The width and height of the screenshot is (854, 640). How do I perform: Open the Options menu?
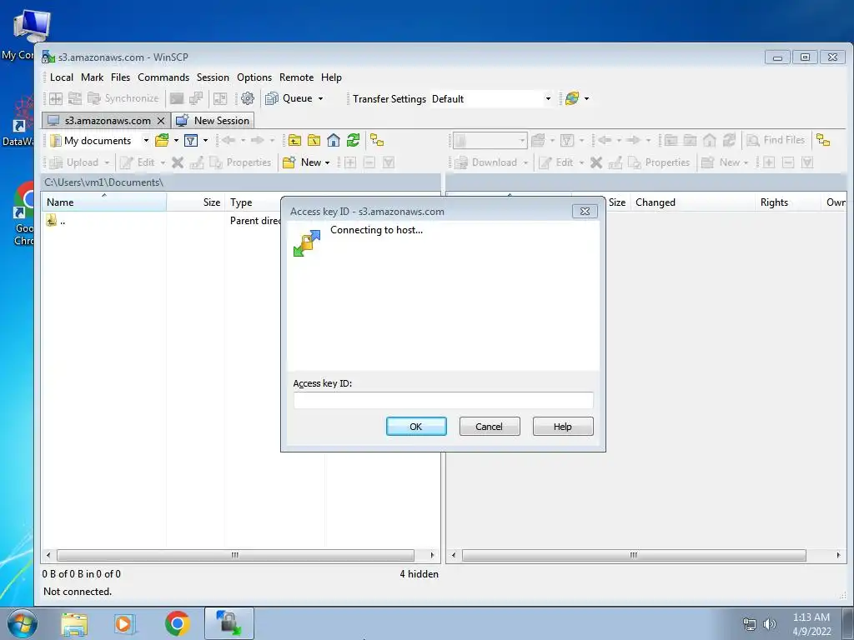point(254,77)
